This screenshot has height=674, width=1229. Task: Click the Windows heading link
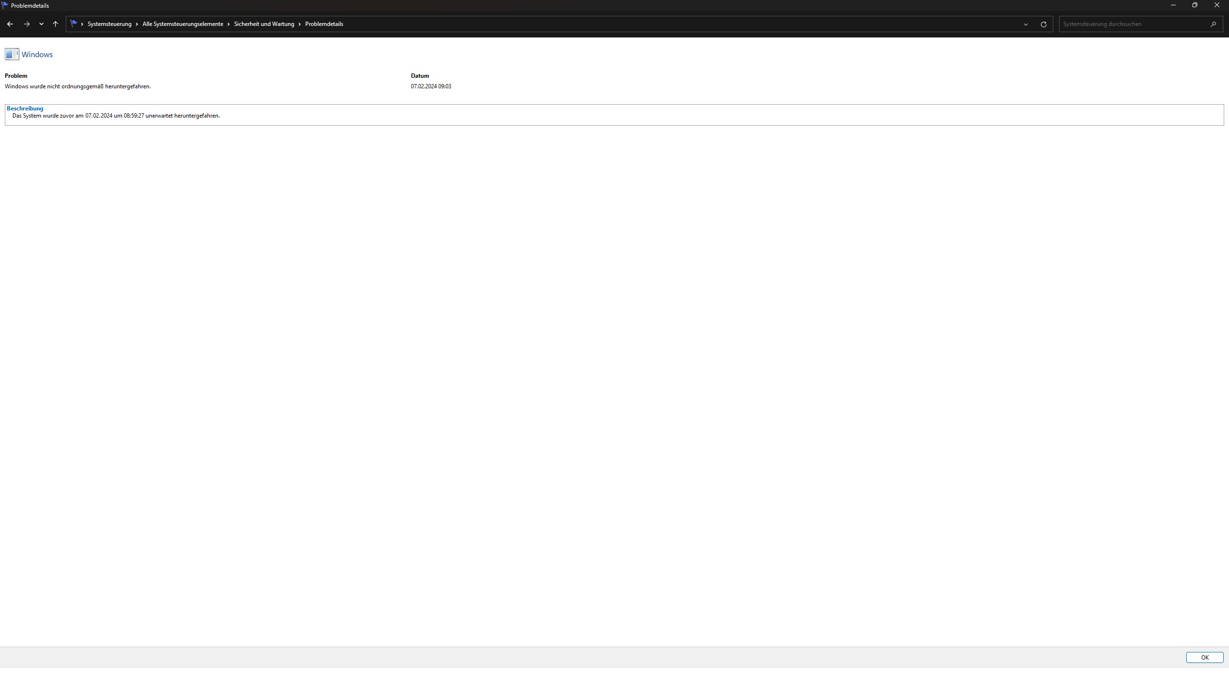[37, 55]
